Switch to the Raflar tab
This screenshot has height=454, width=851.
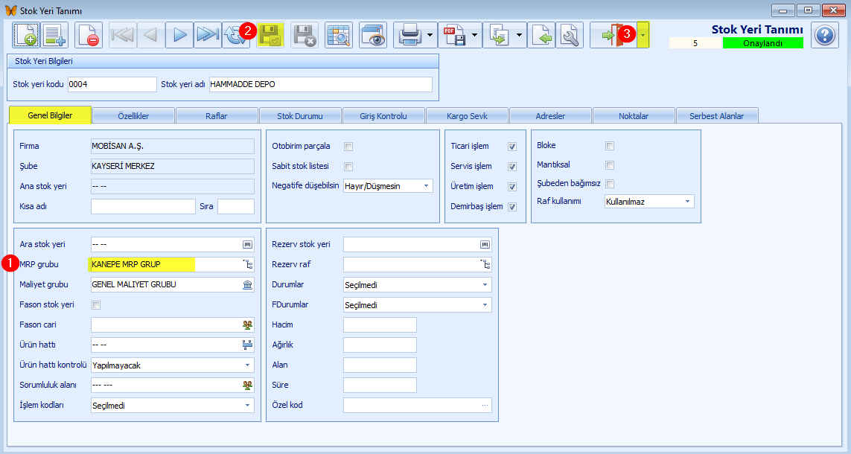[217, 116]
